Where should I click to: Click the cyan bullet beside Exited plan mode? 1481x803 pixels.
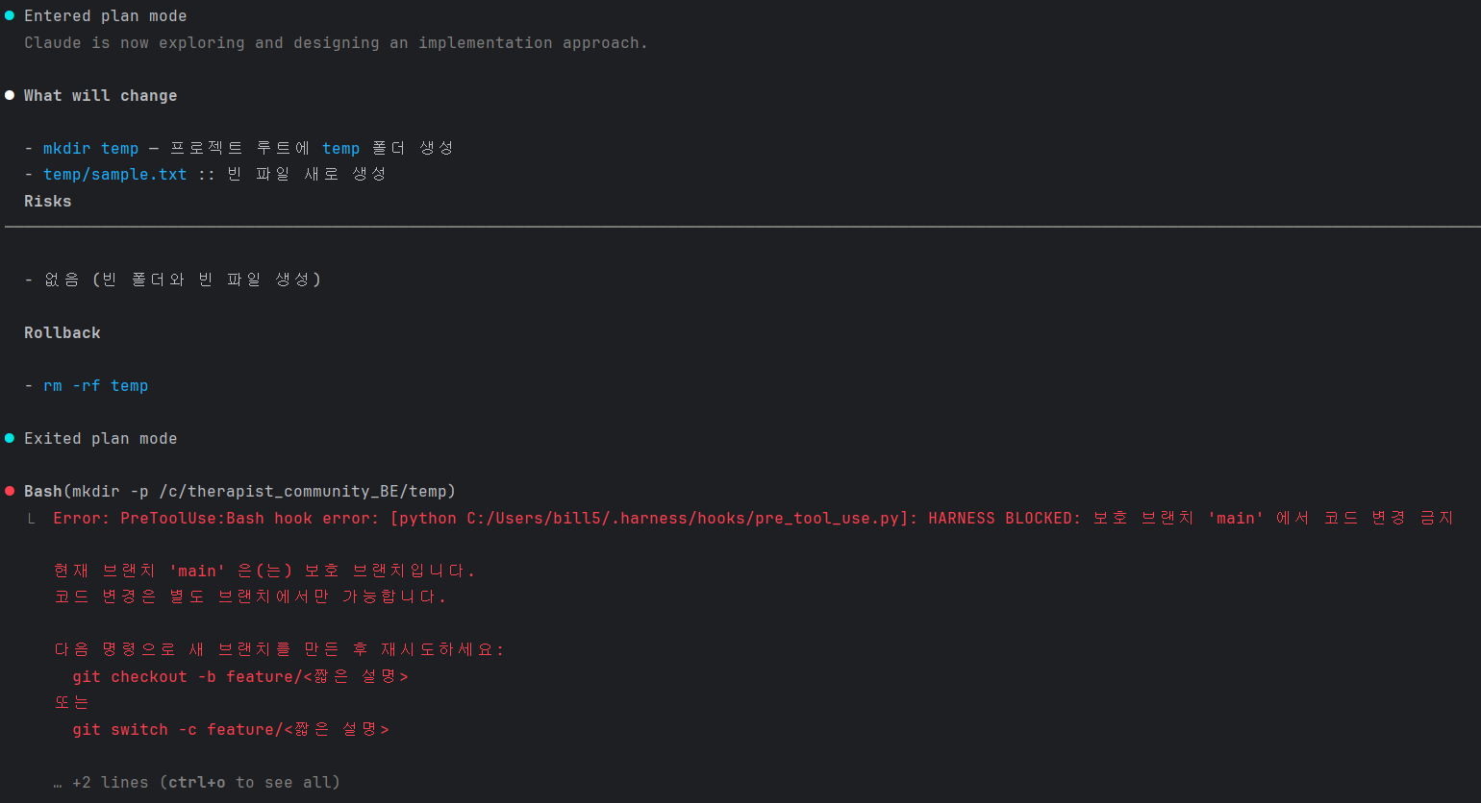pos(10,438)
